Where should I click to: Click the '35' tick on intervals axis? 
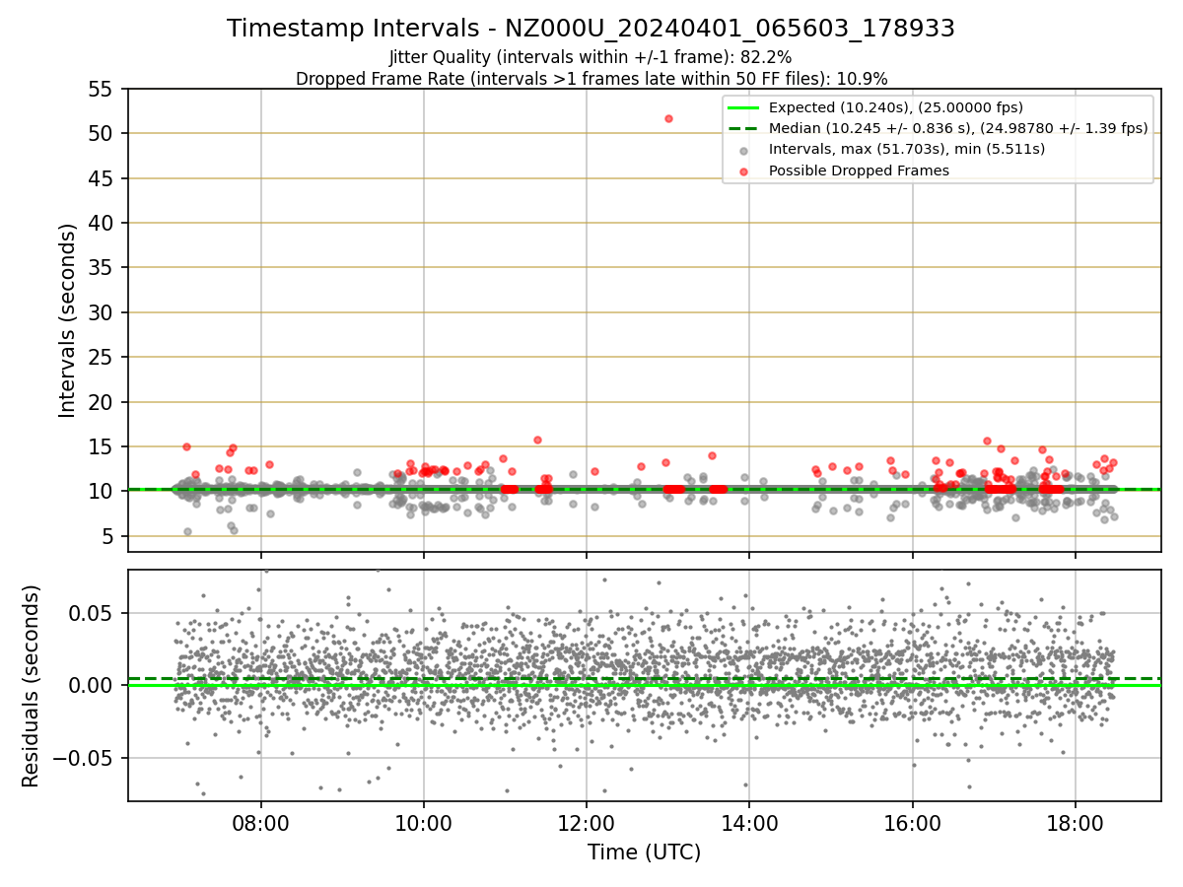pos(103,268)
